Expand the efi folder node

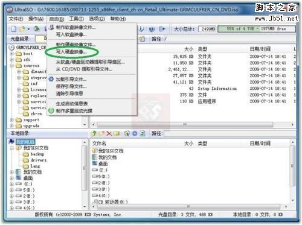(11, 60)
